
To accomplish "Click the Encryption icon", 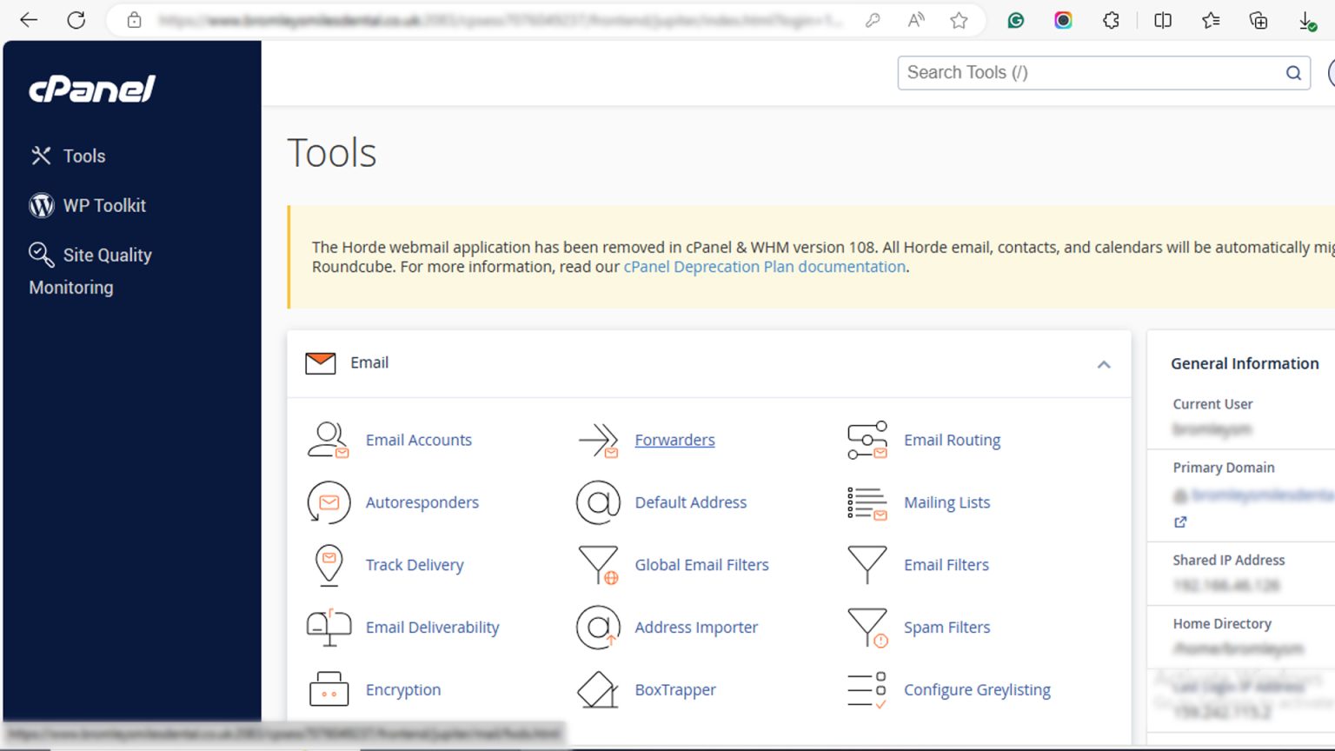I will click(x=329, y=690).
